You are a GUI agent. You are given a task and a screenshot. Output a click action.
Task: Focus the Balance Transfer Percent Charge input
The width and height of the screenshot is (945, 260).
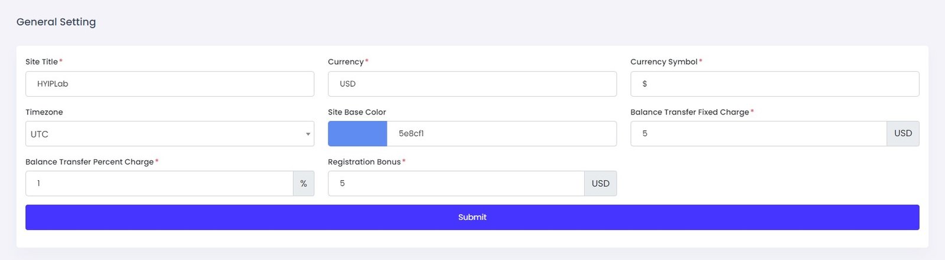coord(159,183)
